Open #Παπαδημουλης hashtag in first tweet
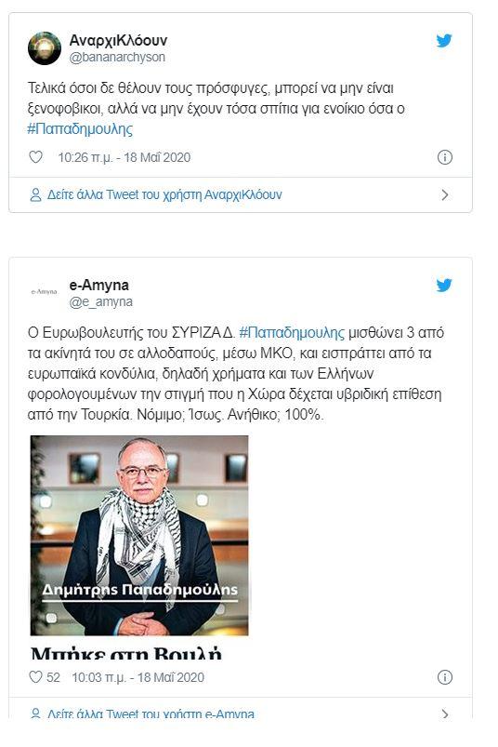The height and width of the screenshot is (747, 498). (80, 129)
